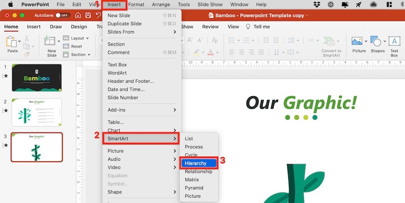Image resolution: width=405 pixels, height=203 pixels.
Task: Choose WordArt from the Insert menu
Action: [x=117, y=73]
